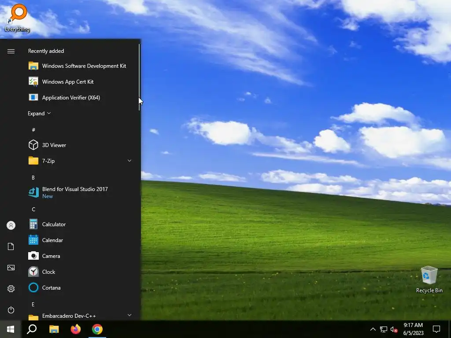
Task: Click the Start menu app list scrollbar
Action: (x=139, y=77)
